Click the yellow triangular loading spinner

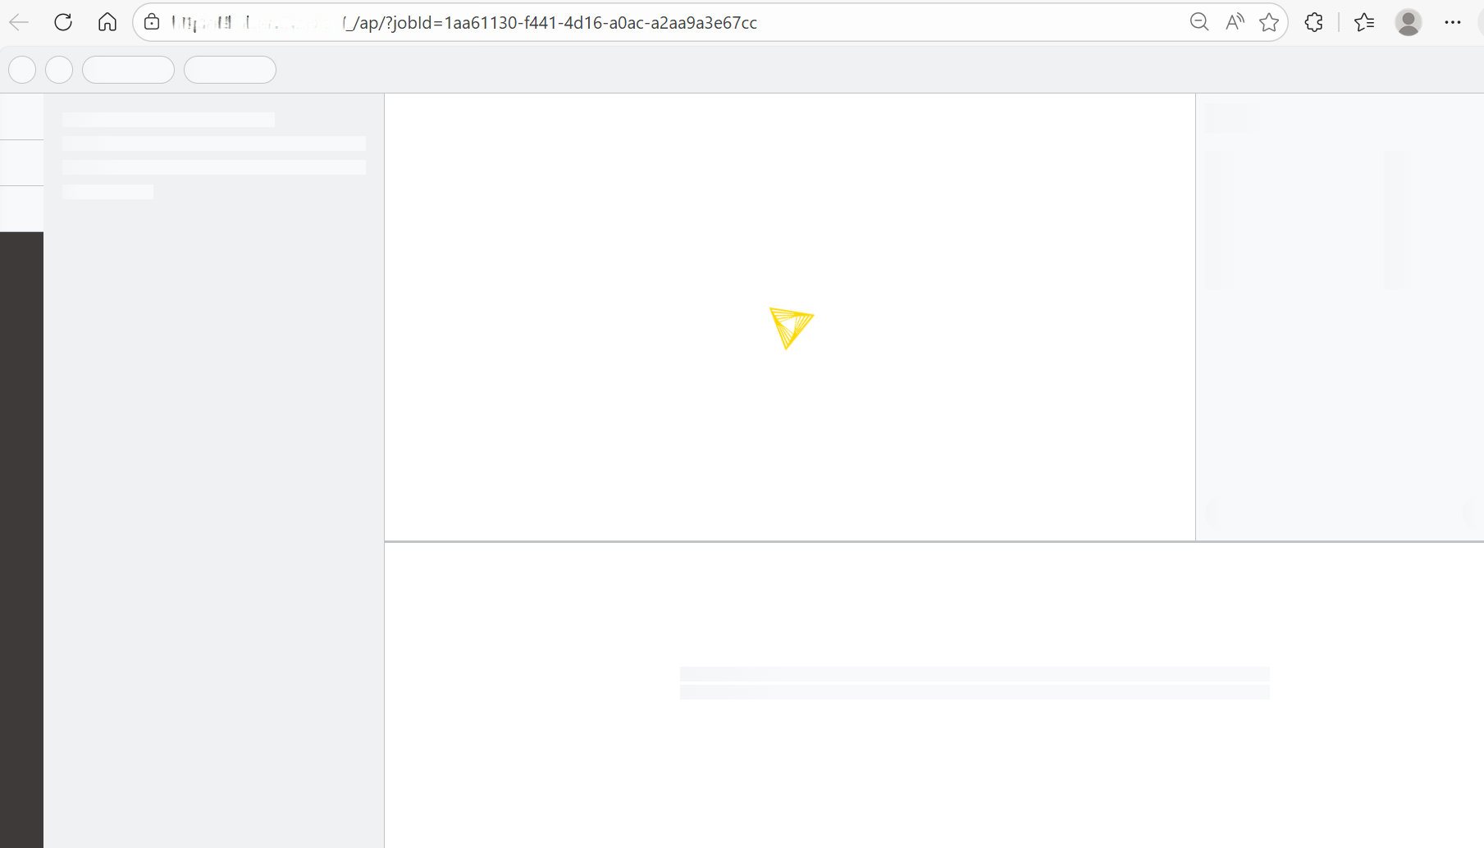point(791,327)
